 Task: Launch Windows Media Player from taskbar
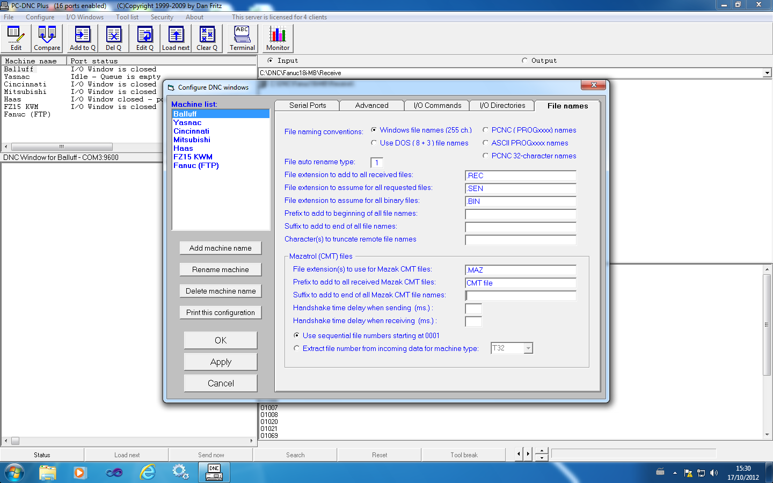click(79, 473)
